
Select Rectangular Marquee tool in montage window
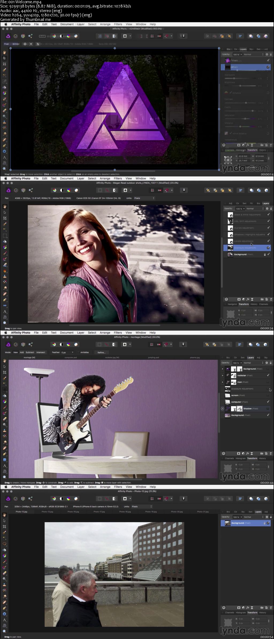[x=5, y=390]
